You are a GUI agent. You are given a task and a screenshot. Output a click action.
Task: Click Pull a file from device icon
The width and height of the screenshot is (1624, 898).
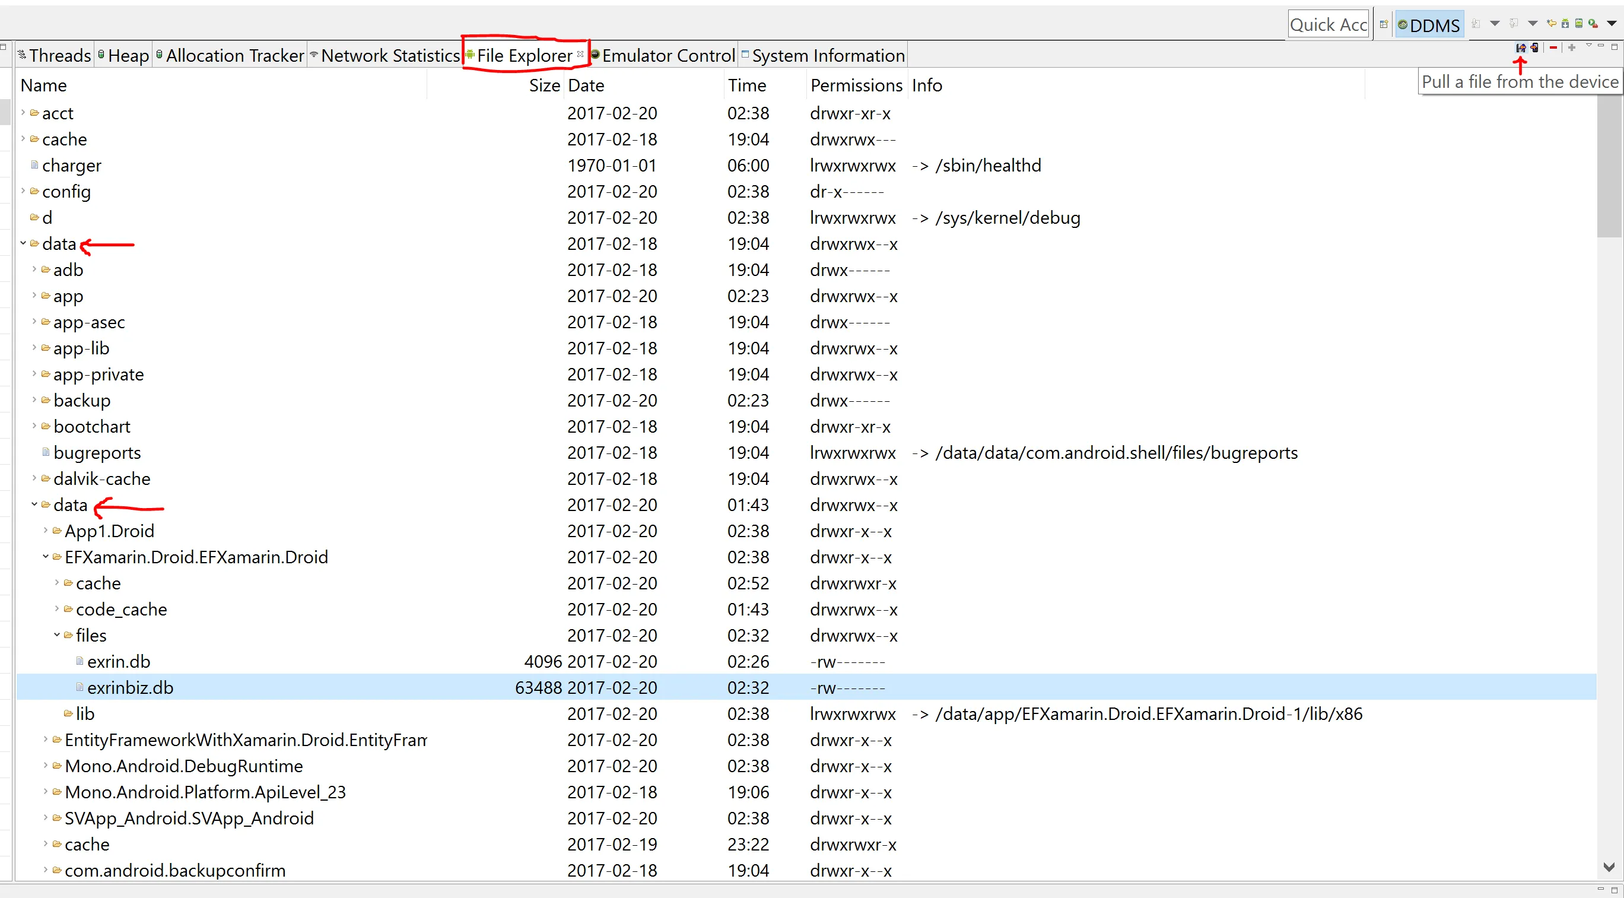pos(1521,48)
